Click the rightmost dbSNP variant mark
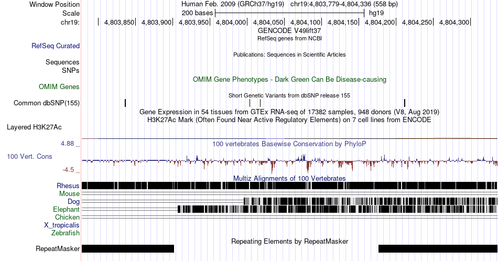The image size is (498, 261). [x=405, y=103]
